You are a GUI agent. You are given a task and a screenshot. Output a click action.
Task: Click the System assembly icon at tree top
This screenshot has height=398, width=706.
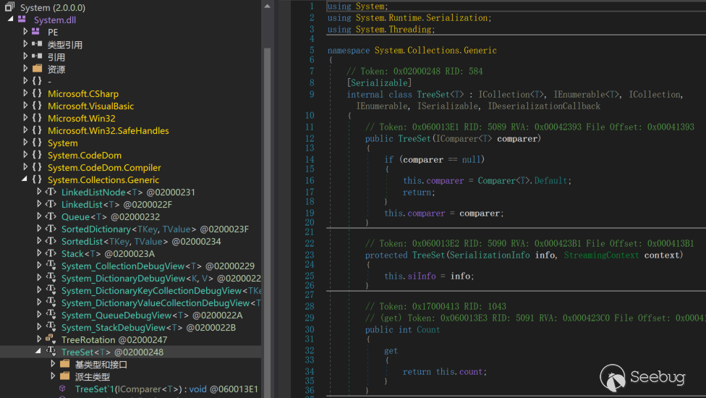coord(9,7)
